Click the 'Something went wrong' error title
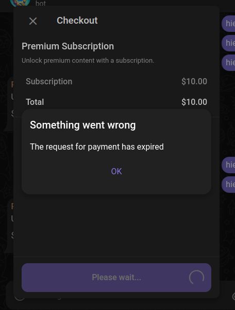 click(x=83, y=125)
